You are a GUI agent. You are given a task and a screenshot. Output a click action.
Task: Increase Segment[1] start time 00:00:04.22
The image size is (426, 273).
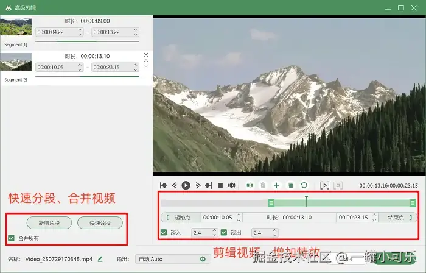pos(80,30)
